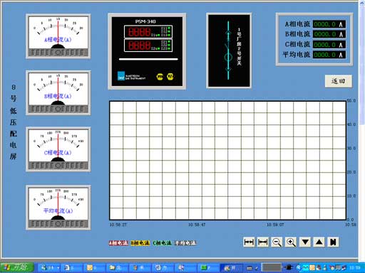Toggle the A相电流 red legend curve
The width and height of the screenshot is (365, 273).
pos(118,243)
